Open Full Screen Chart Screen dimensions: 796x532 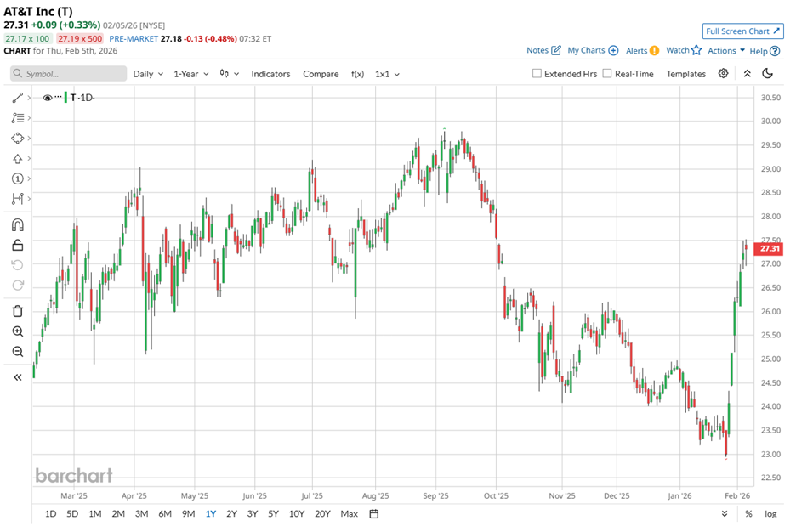coord(742,31)
